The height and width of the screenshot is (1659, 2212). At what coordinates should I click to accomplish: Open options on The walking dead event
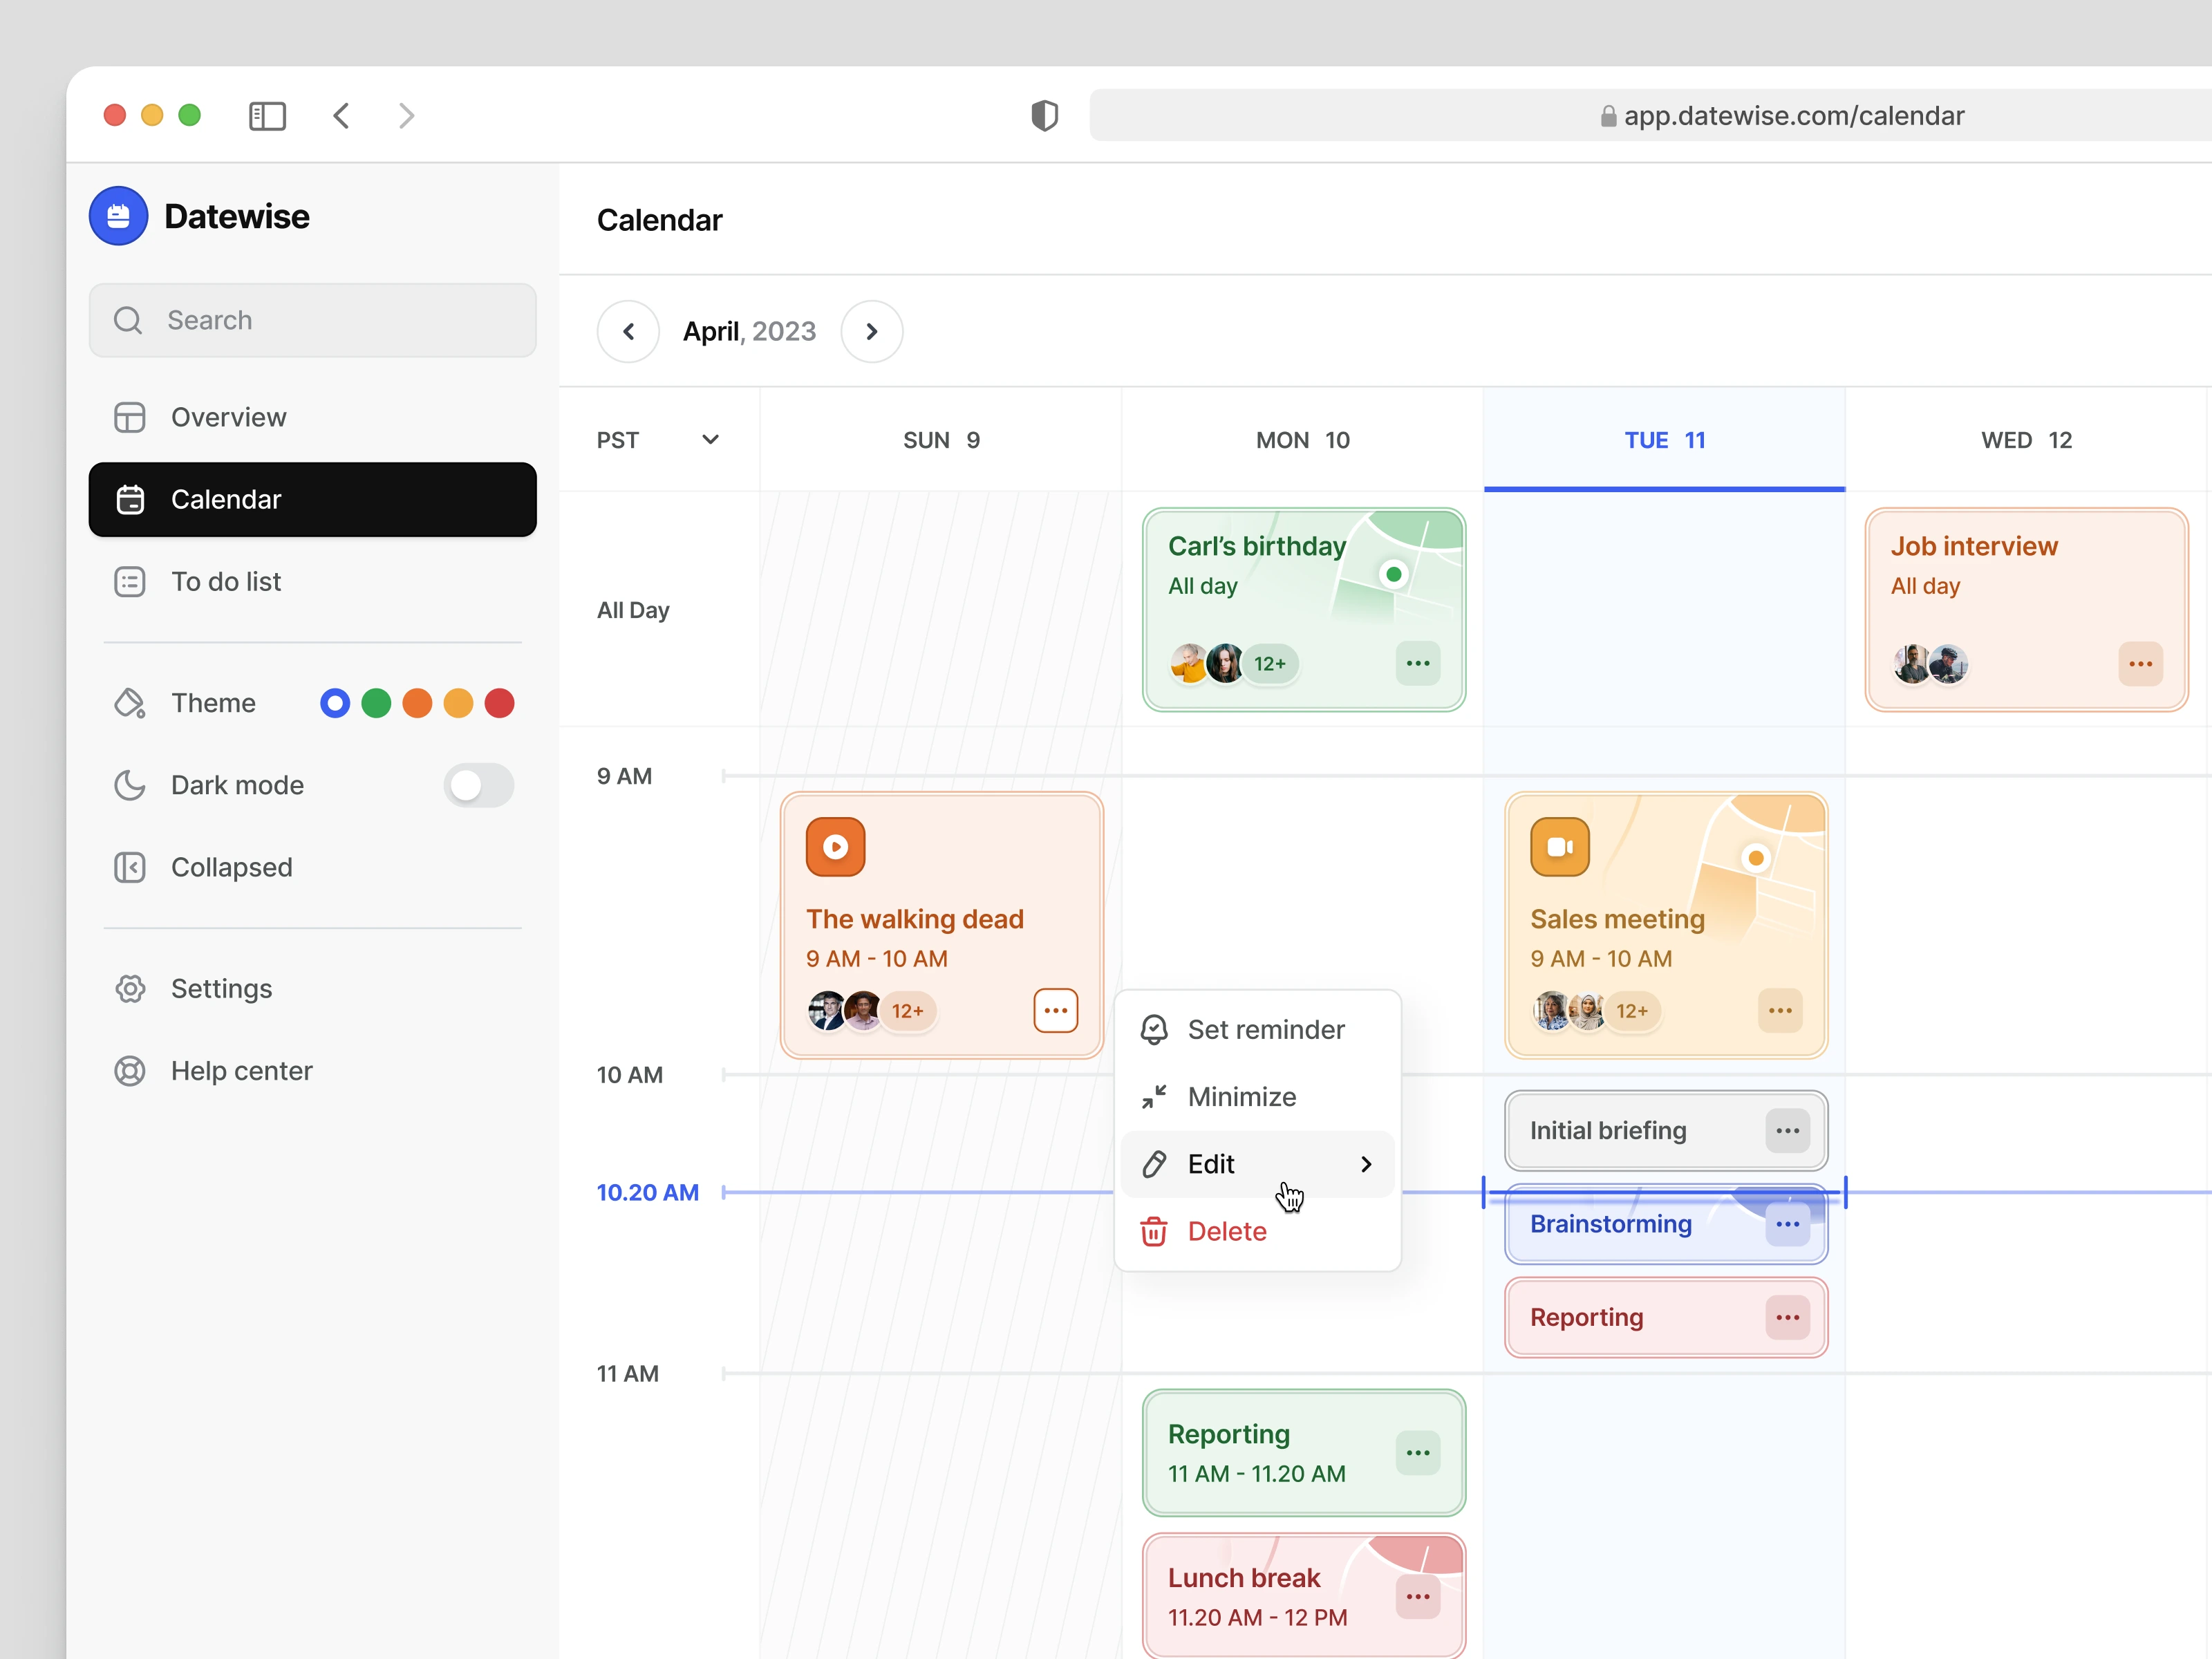click(1055, 1010)
